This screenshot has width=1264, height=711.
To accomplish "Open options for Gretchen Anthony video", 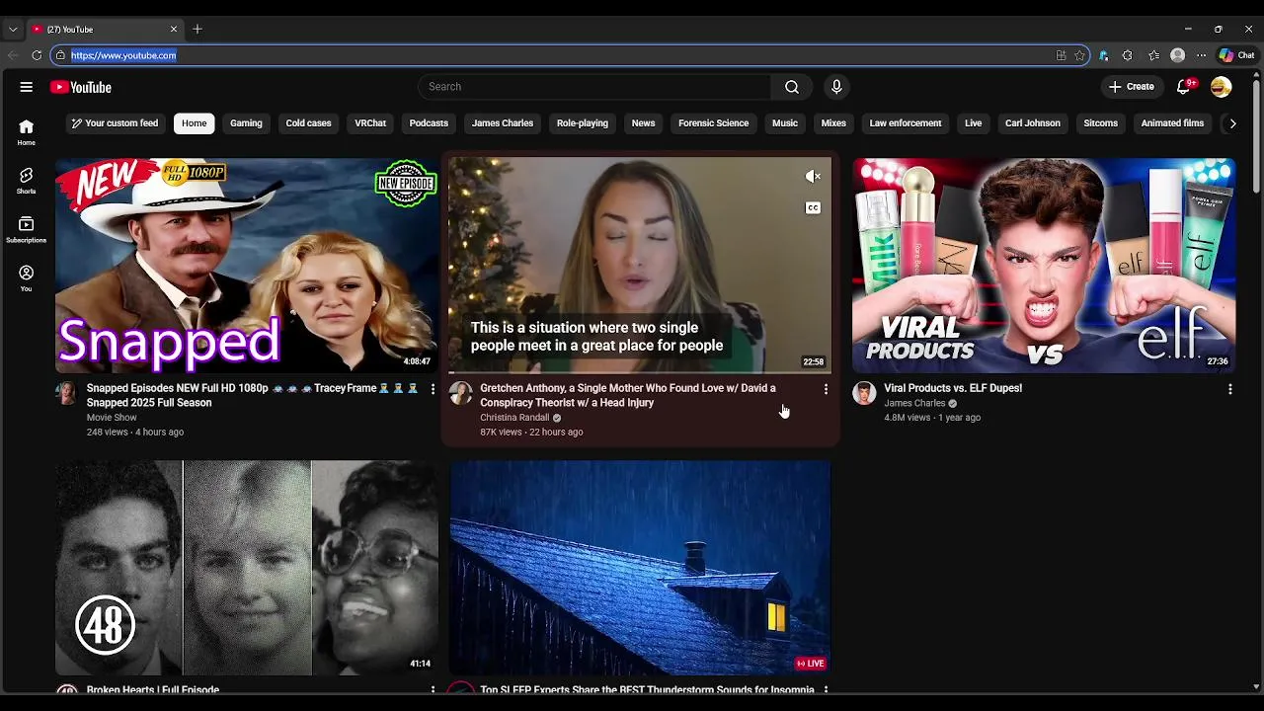I will point(826,389).
